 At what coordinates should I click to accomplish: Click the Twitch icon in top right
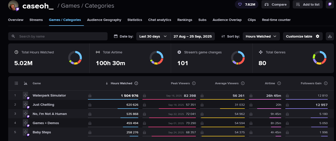pos(330,4)
